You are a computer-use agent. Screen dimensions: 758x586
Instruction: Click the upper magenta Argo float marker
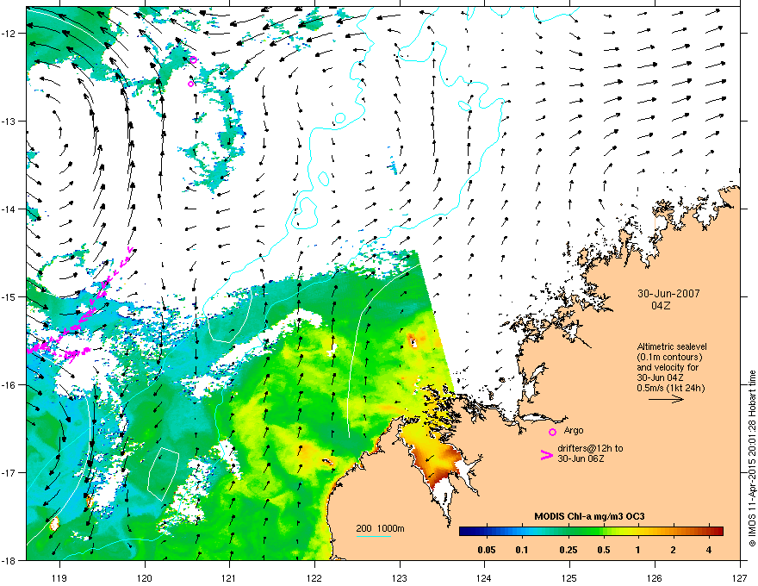tap(193, 60)
